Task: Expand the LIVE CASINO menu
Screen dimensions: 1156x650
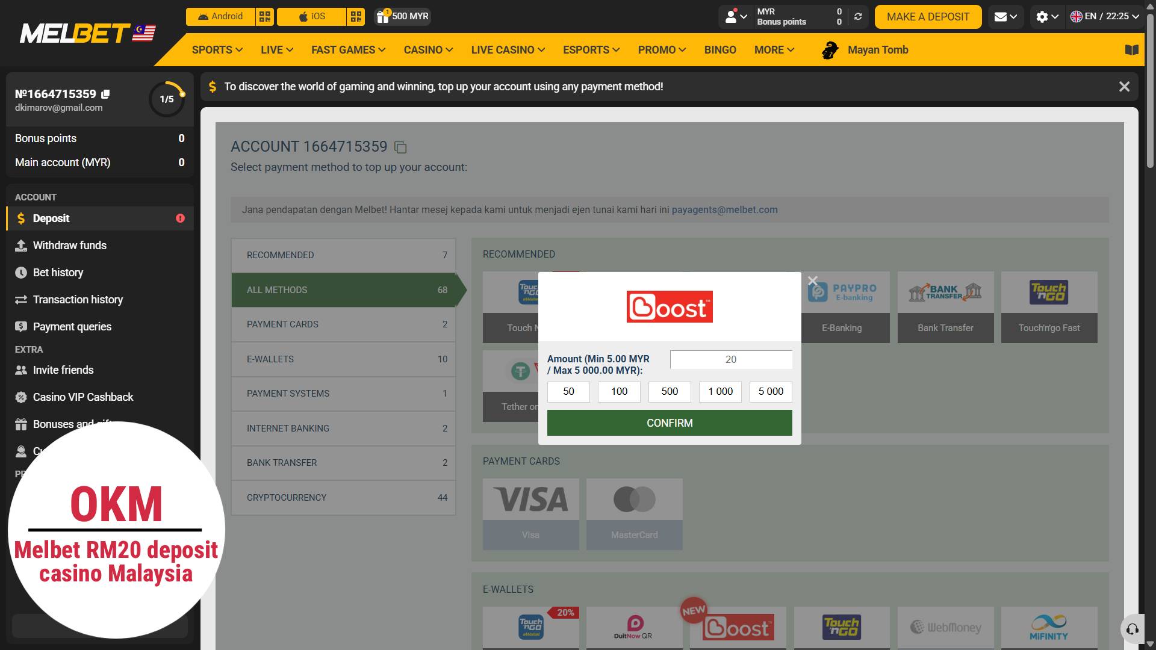Action: tap(508, 50)
